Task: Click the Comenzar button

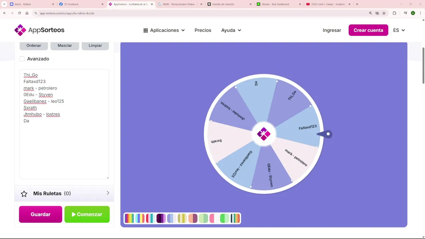Action: point(87,214)
